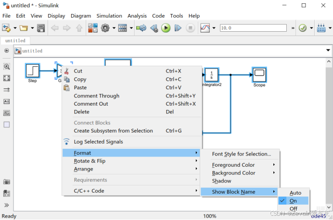The height and width of the screenshot is (220, 333).
Task: Select the Integrator2 block
Action: [x=211, y=74]
